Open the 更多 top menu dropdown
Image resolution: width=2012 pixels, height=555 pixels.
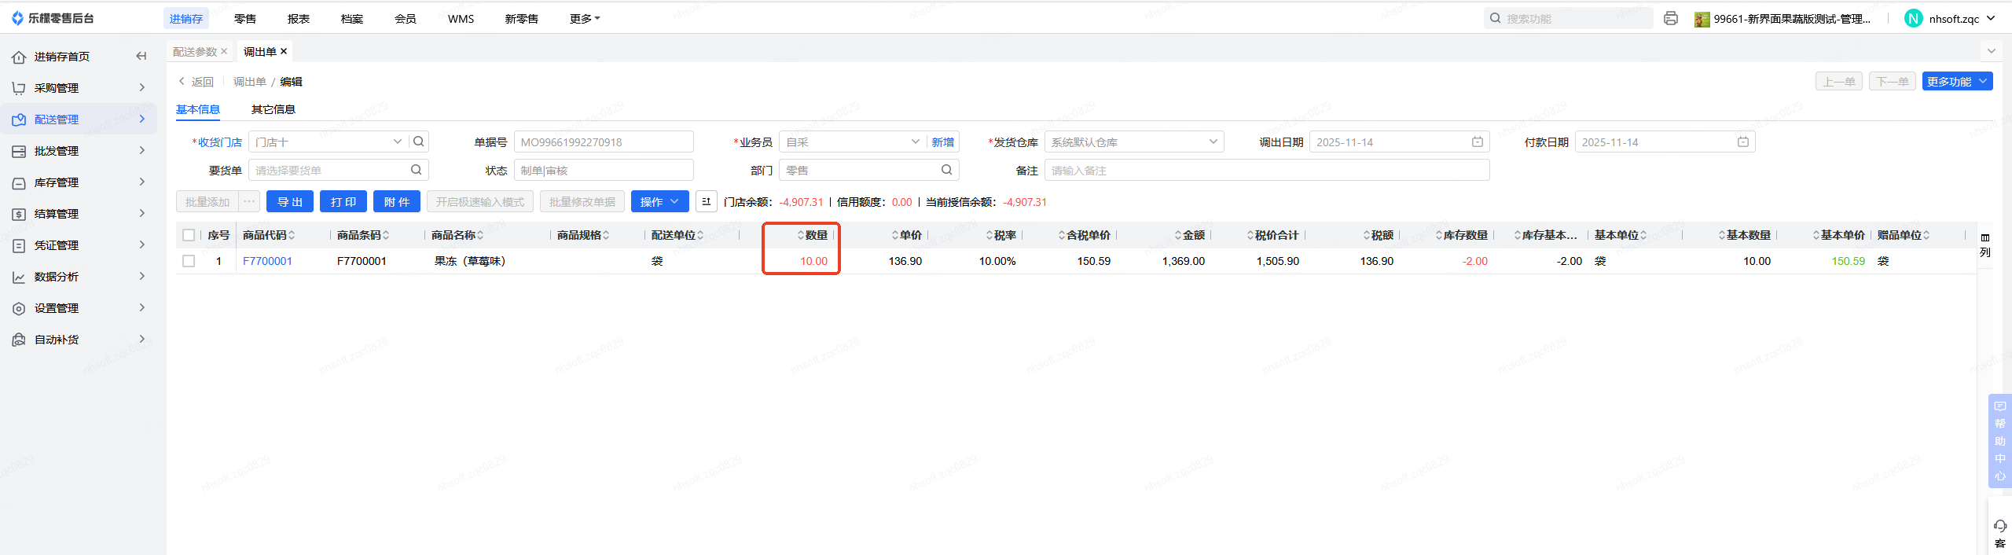click(x=585, y=18)
